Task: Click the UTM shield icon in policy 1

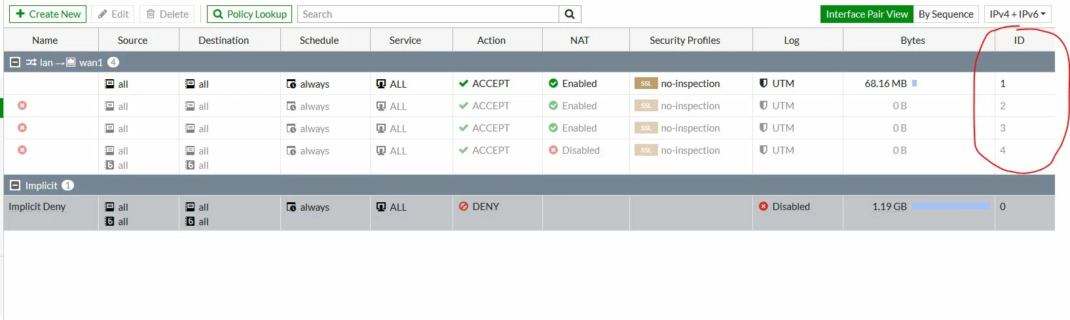Action: click(764, 83)
